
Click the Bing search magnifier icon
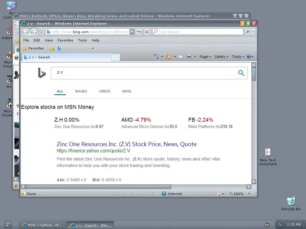tap(241, 73)
